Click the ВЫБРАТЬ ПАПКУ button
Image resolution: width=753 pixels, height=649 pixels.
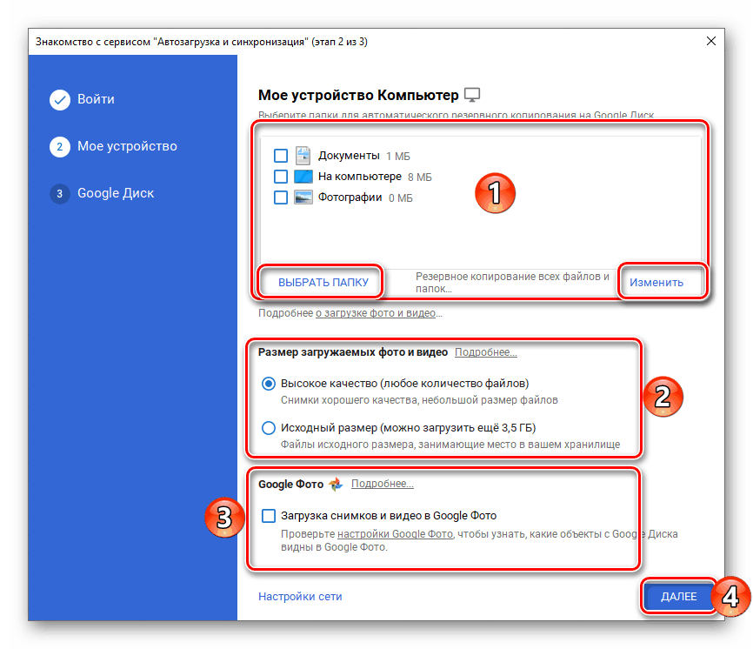point(323,282)
